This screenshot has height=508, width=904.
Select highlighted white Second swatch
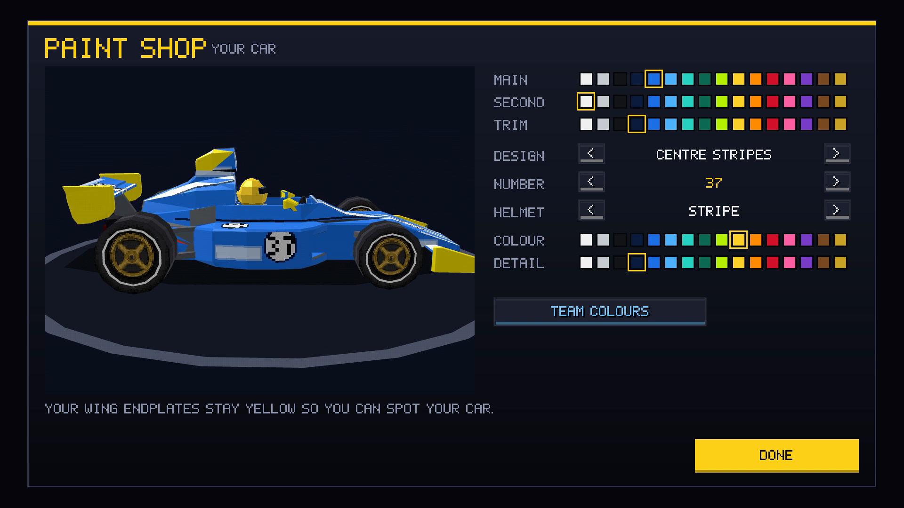(x=586, y=102)
